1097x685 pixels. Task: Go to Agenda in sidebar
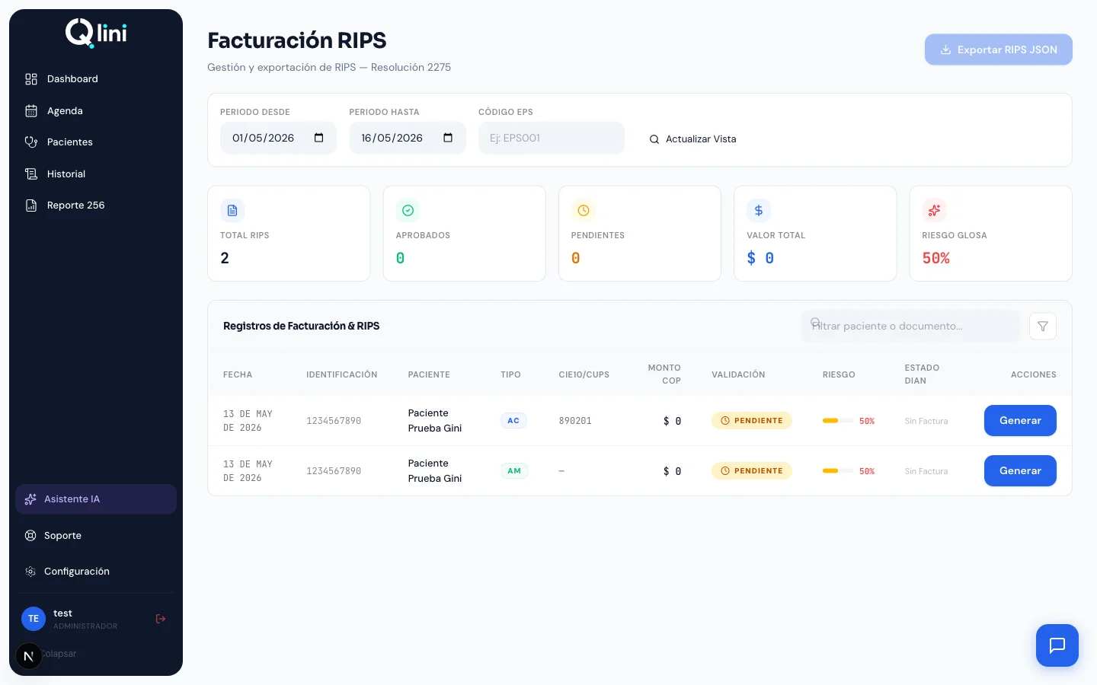click(x=96, y=111)
